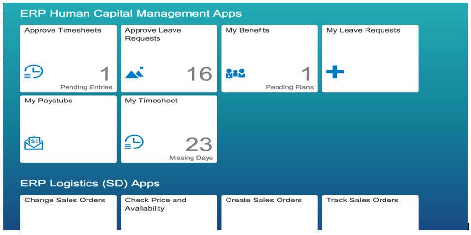Click the 16 count on Approve Leave Requests
Screen dimensions: 471x235
199,74
